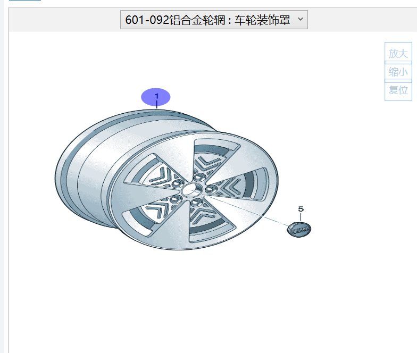
Task: Click the dropdown chevron arrow beside 车轮装饰罩
Action: tap(300, 20)
